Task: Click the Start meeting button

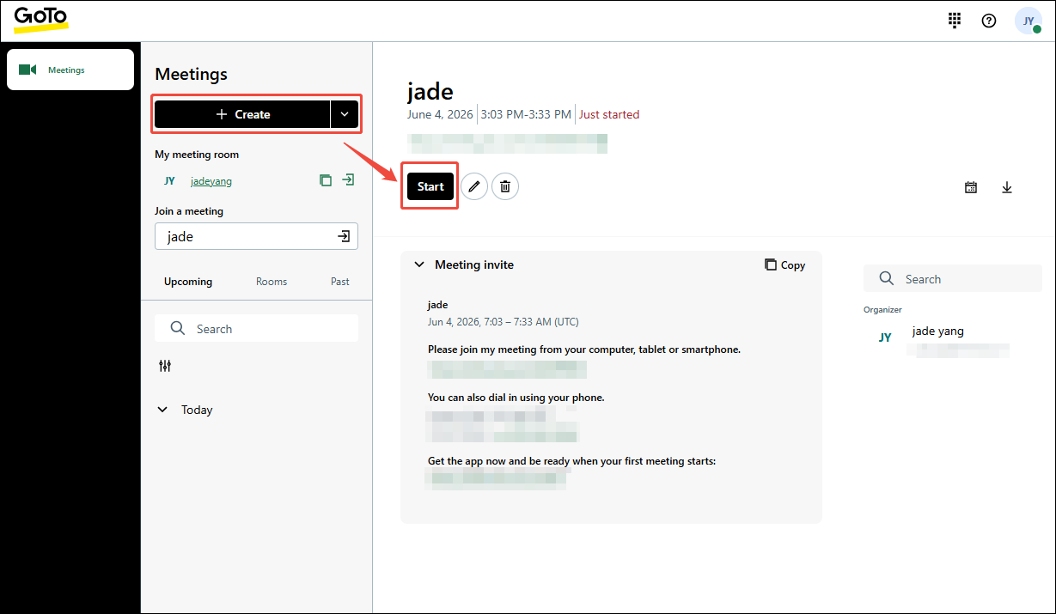Action: pyautogui.click(x=430, y=186)
